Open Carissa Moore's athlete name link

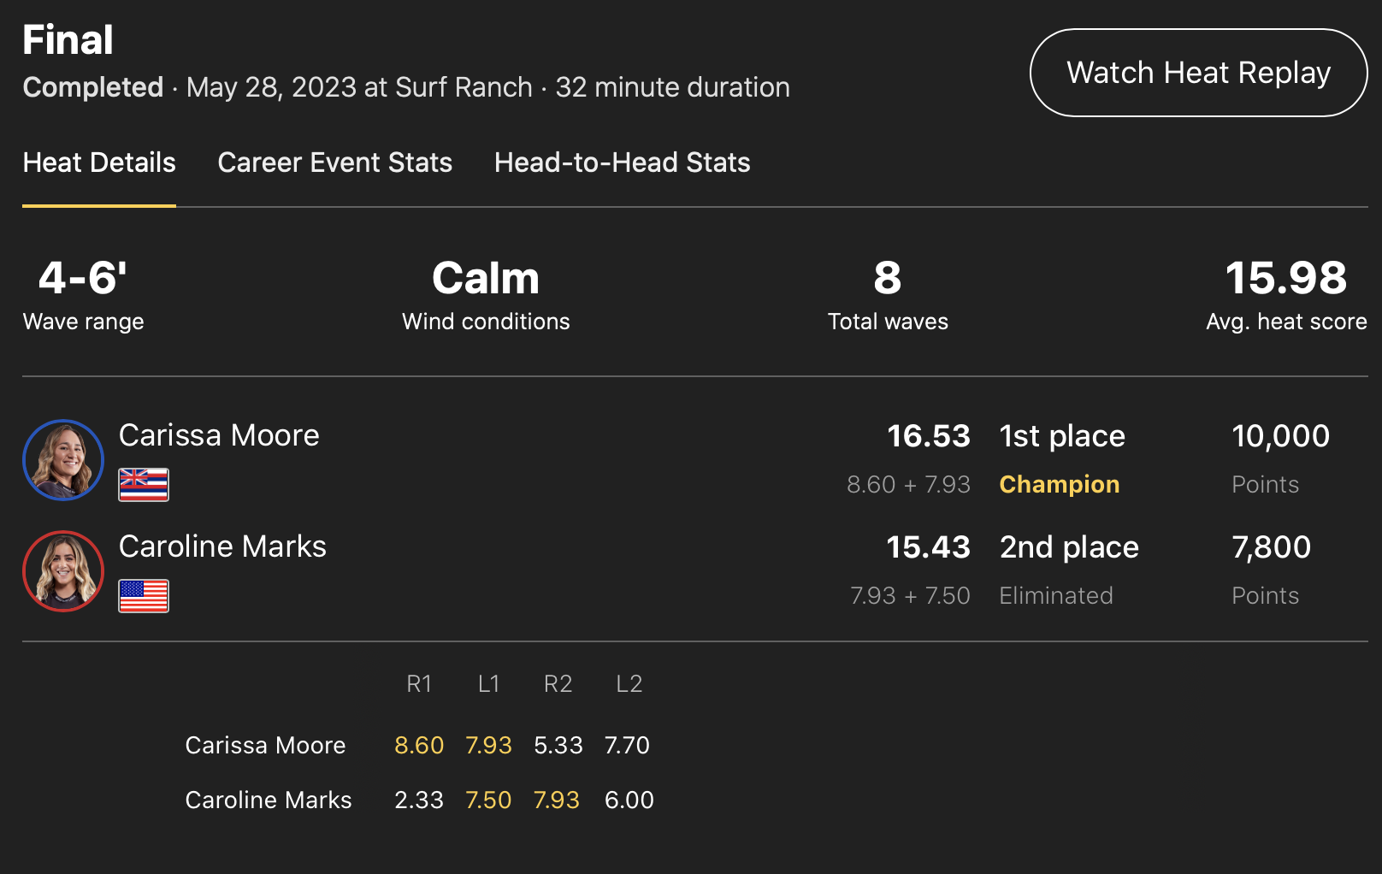point(219,435)
